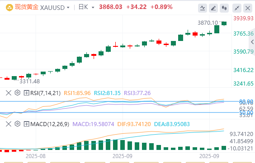Screen dimensions: 255x163
Task: Open MACD indicator settings hexagon icon
Action: pyautogui.click(x=17, y=124)
